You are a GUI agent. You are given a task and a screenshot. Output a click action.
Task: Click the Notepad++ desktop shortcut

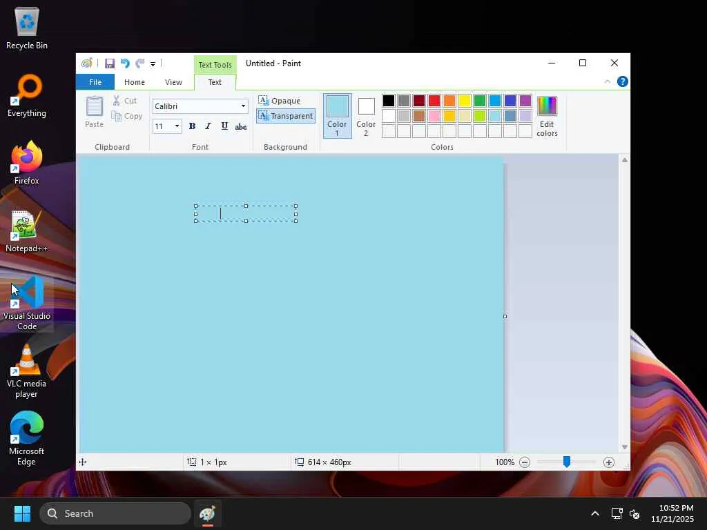click(27, 230)
